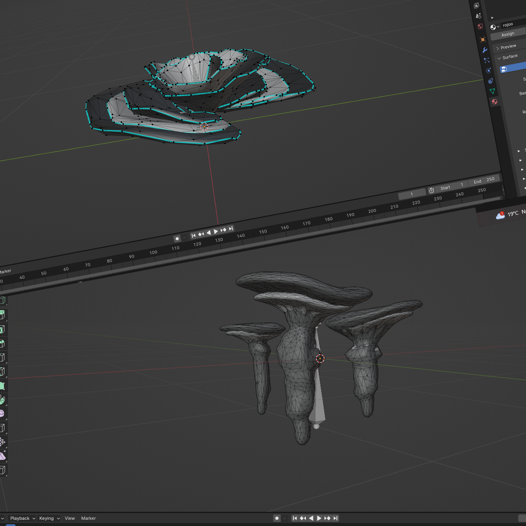
Task: Click the tilted timeline horizontal scrollbar
Action: coord(252,245)
